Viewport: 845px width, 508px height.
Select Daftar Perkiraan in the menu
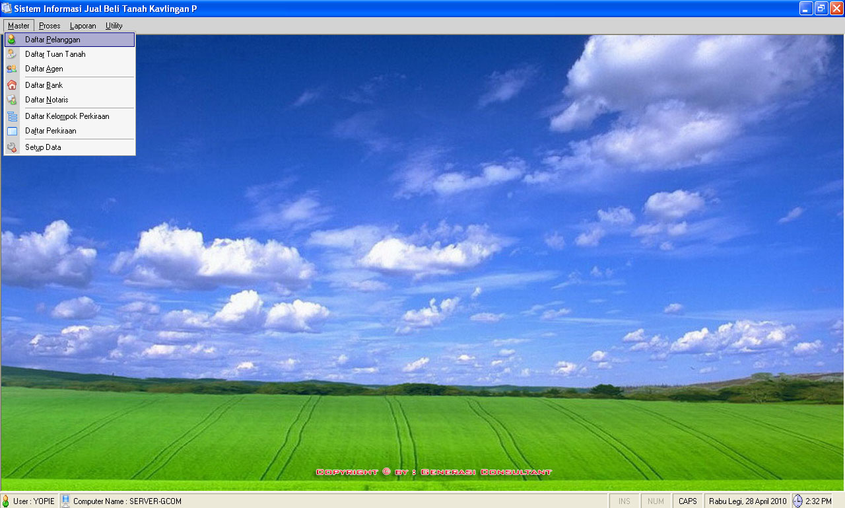51,131
